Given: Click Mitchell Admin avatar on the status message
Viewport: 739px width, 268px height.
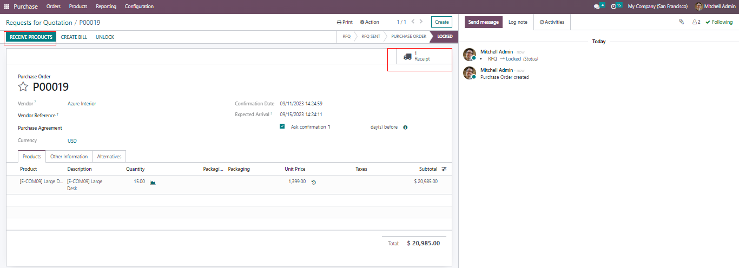Looking at the screenshot, I should pos(470,55).
